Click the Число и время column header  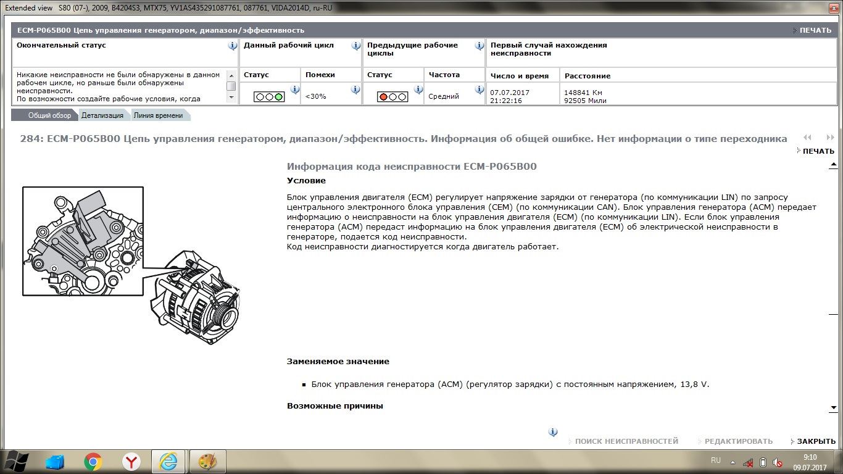[520, 76]
